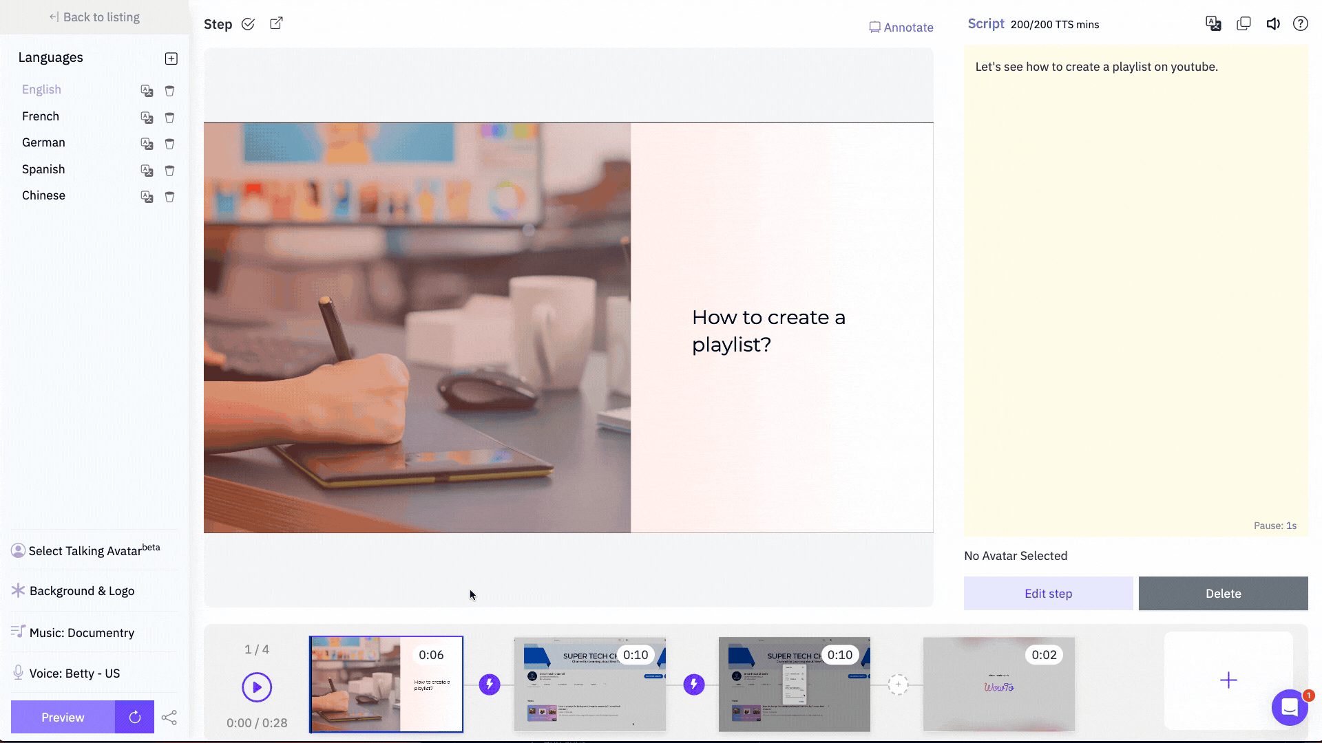The height and width of the screenshot is (743, 1322).
Task: Add a new language with the plus
Action: 171,58
